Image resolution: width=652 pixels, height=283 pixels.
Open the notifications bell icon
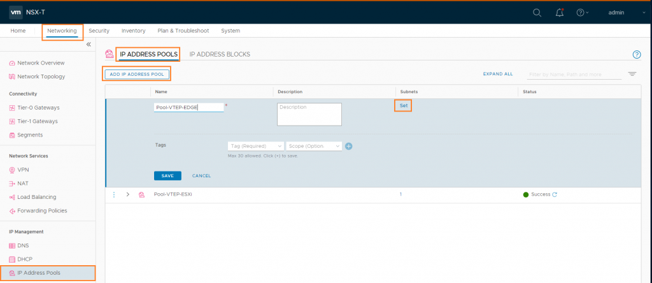tap(559, 13)
